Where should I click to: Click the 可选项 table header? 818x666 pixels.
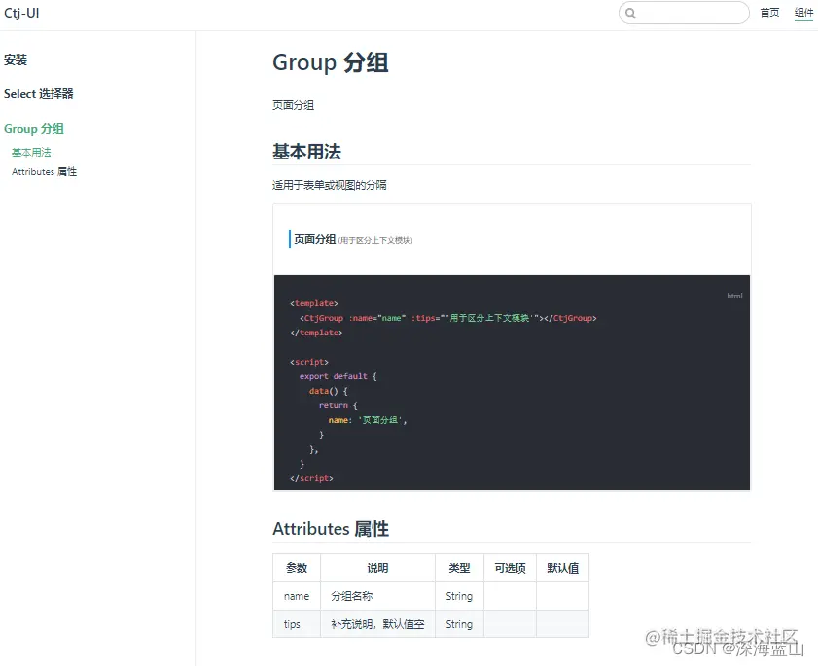click(511, 568)
